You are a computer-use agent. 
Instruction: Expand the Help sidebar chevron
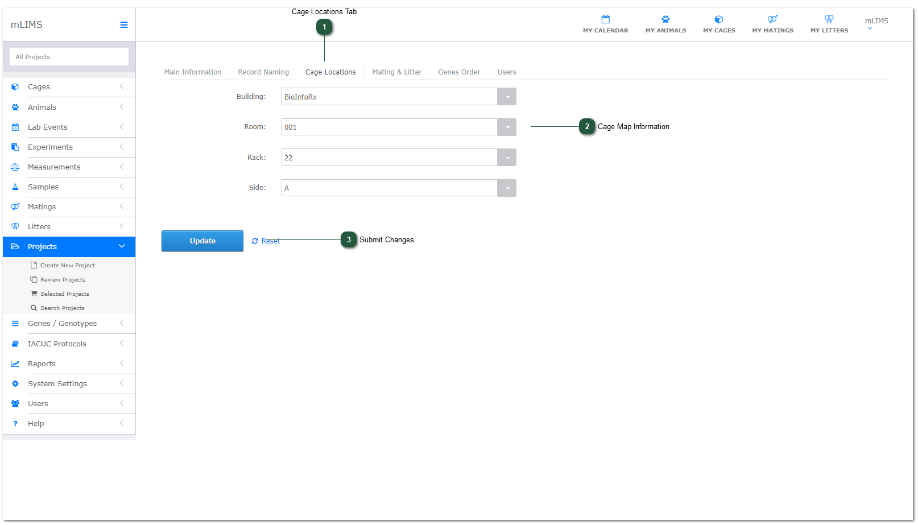click(x=122, y=423)
